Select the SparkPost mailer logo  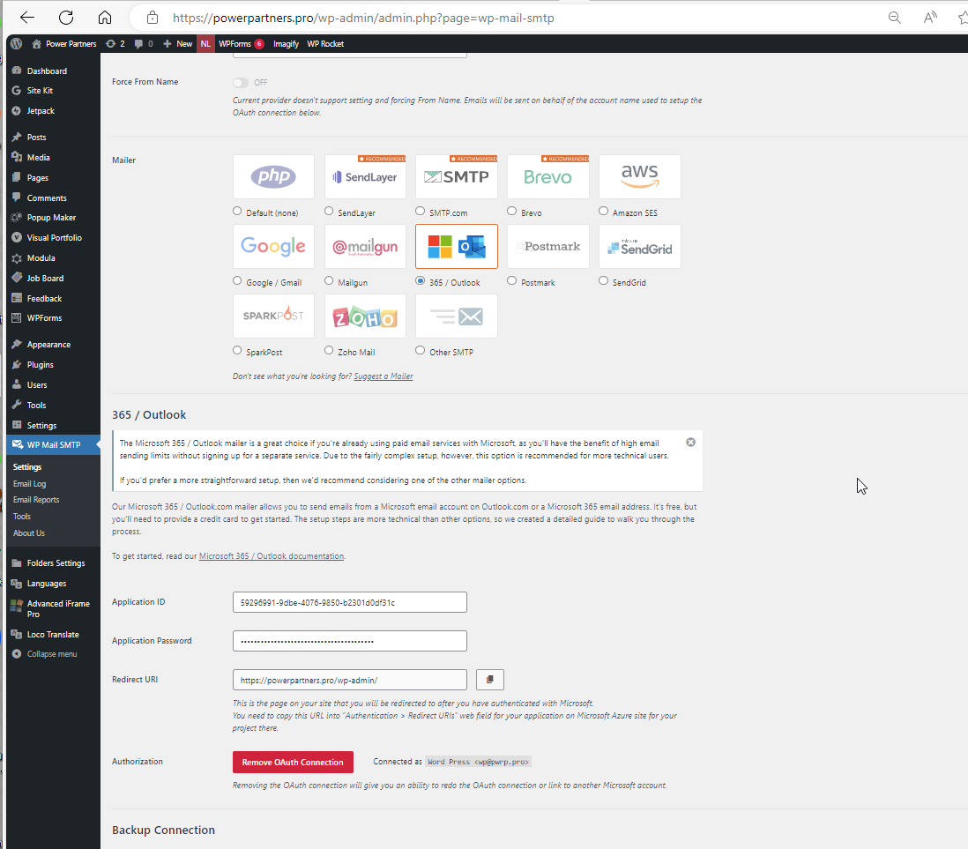pyautogui.click(x=273, y=317)
